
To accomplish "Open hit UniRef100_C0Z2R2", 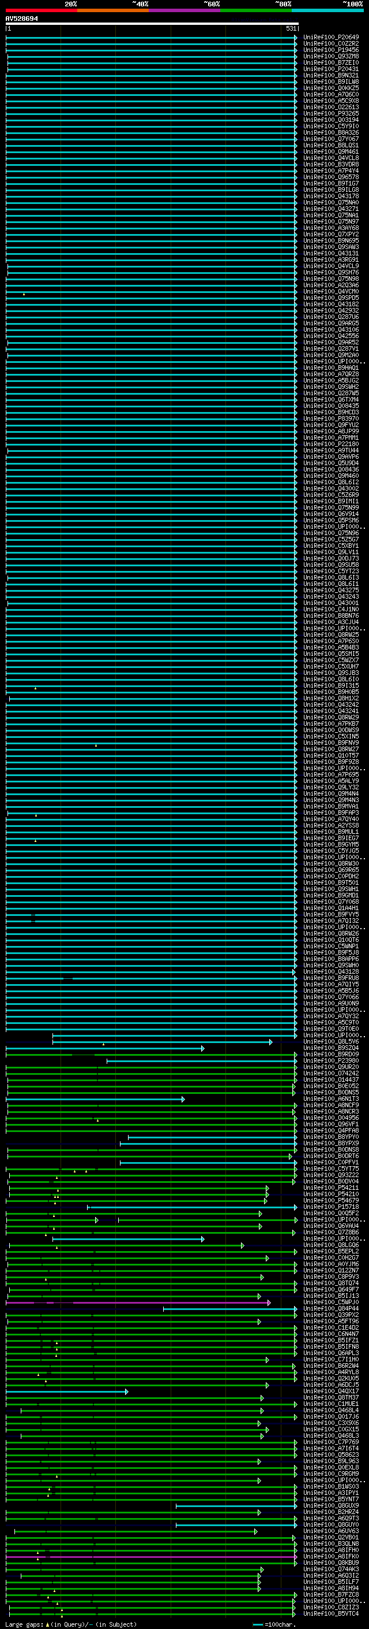I will click(331, 44).
